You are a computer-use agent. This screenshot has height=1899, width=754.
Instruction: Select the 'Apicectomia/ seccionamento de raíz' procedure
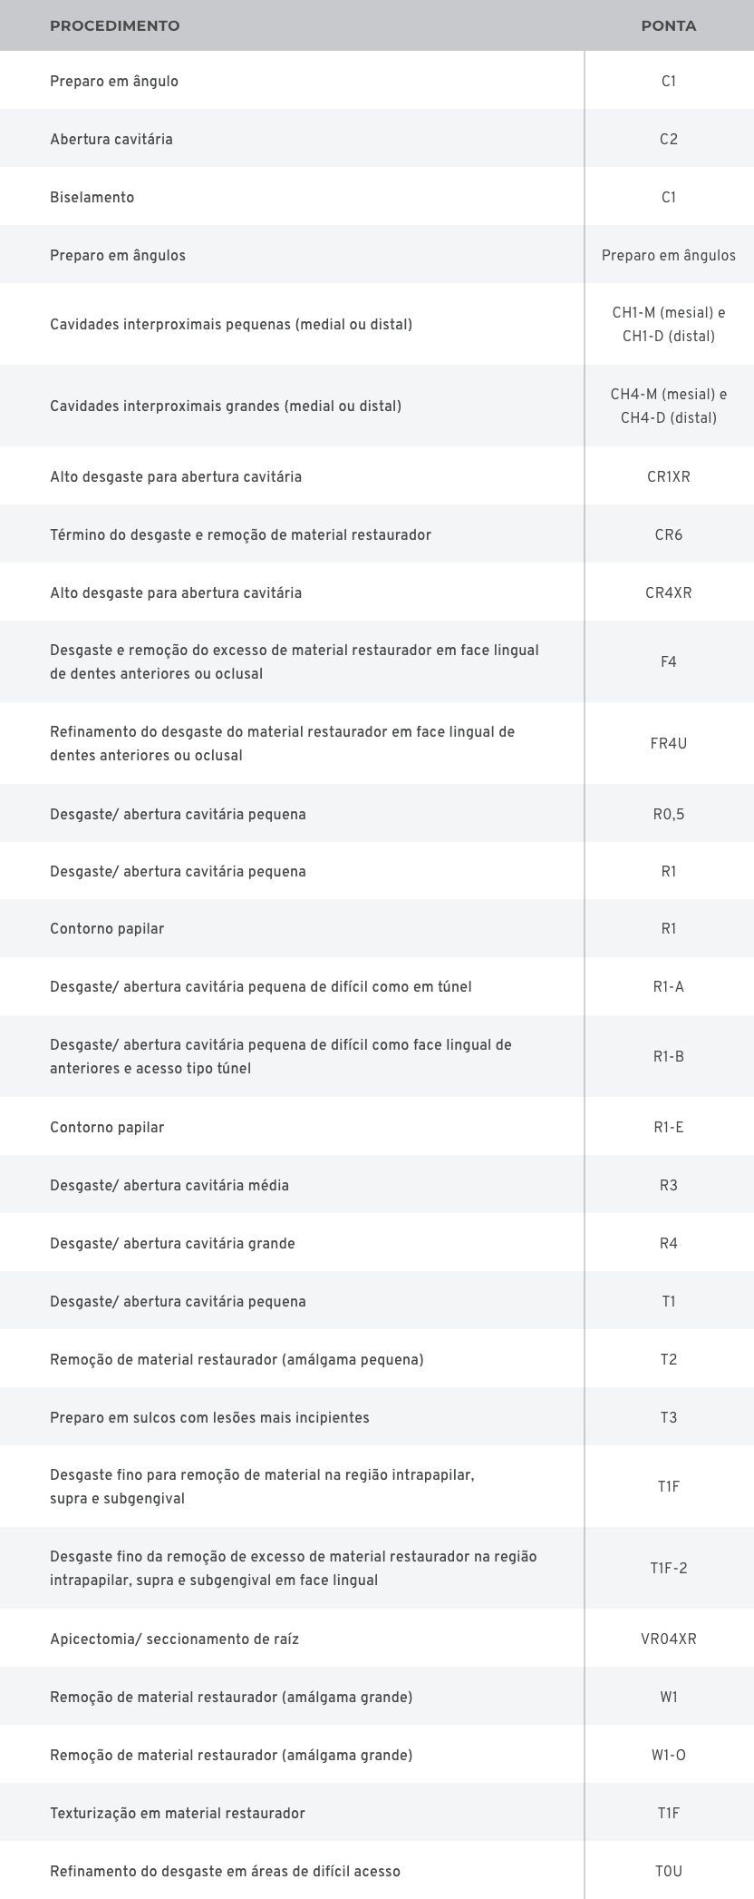174,1639
